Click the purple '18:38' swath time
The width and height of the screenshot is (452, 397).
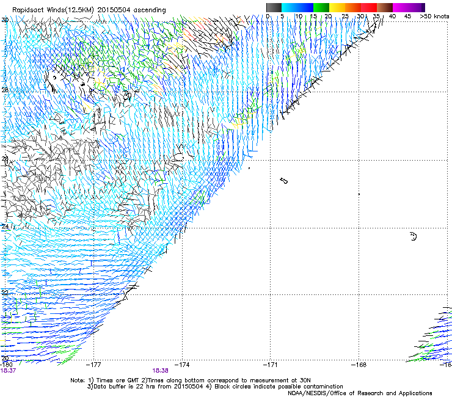point(160,371)
